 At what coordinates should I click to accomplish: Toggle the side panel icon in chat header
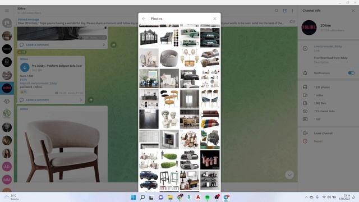click(x=285, y=11)
